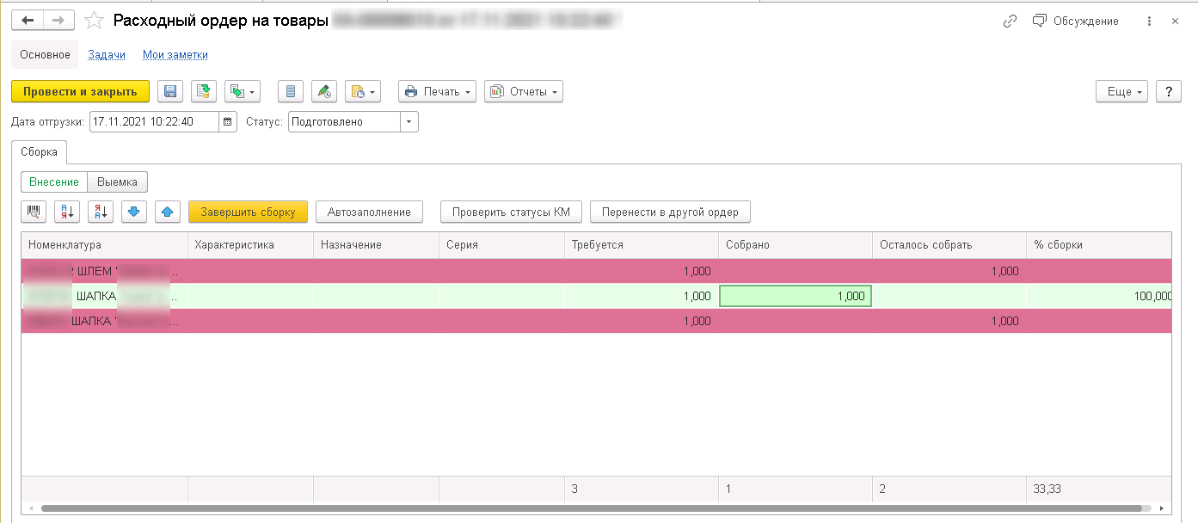Viewport: 1198px width, 523px height.
Task: Switch to Внесение mode
Action: coord(54,182)
